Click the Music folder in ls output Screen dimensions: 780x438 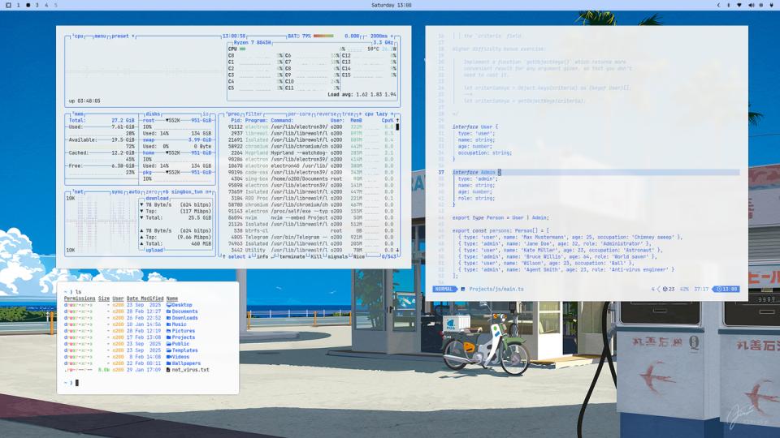click(x=176, y=324)
